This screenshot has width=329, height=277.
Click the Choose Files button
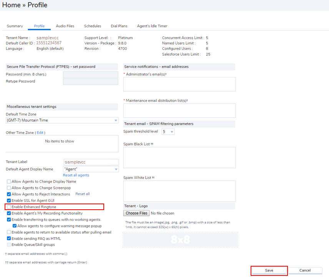point(136,213)
